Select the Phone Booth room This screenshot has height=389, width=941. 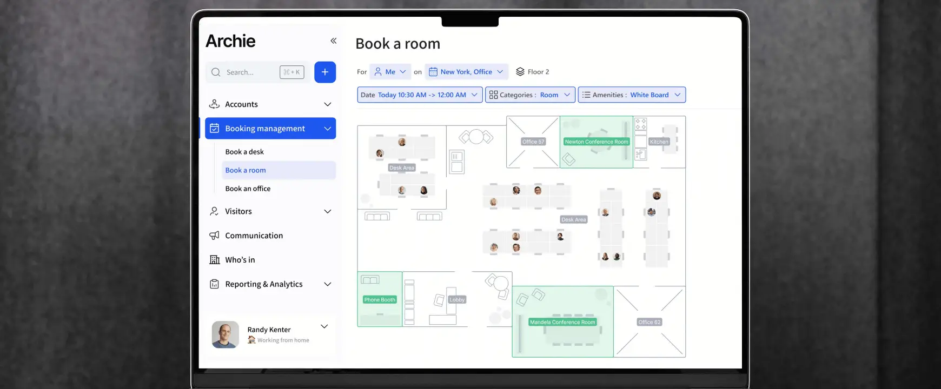coord(380,299)
